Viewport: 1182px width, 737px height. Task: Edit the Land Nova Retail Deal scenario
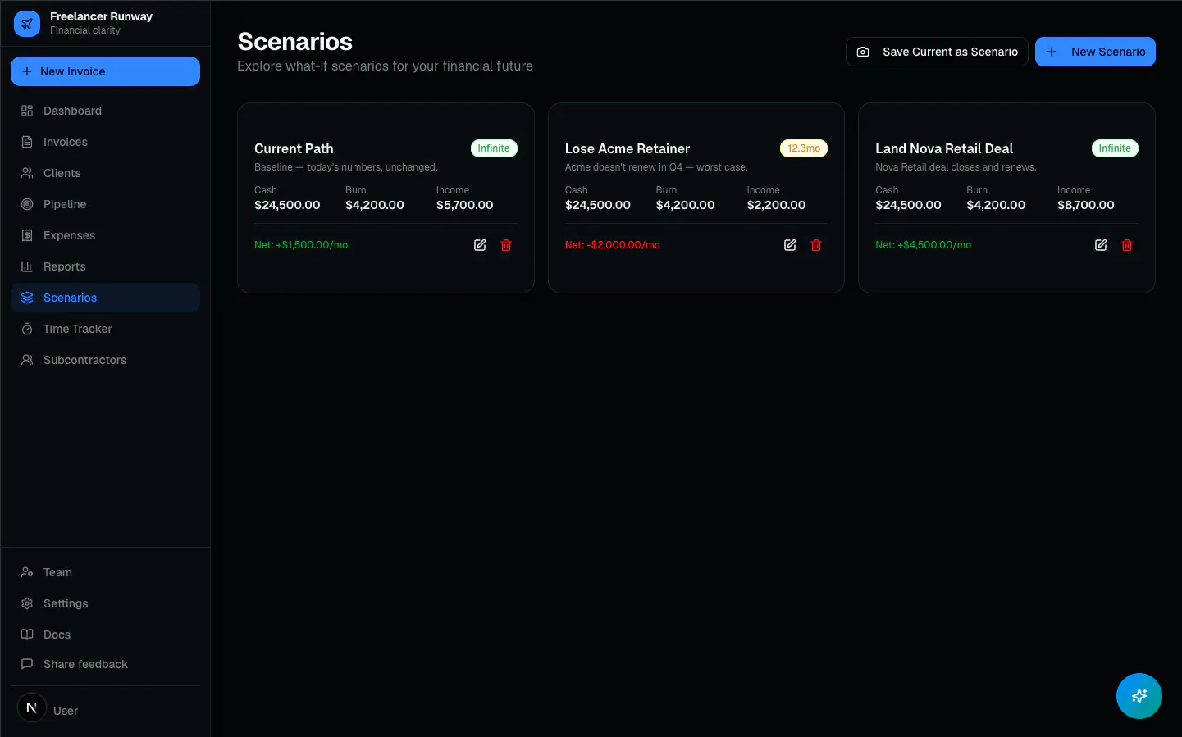tap(1101, 245)
